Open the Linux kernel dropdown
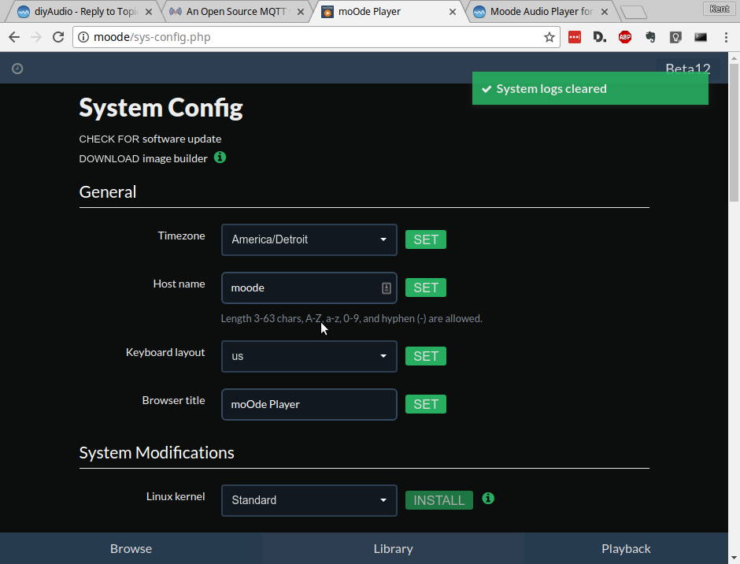 pyautogui.click(x=309, y=501)
